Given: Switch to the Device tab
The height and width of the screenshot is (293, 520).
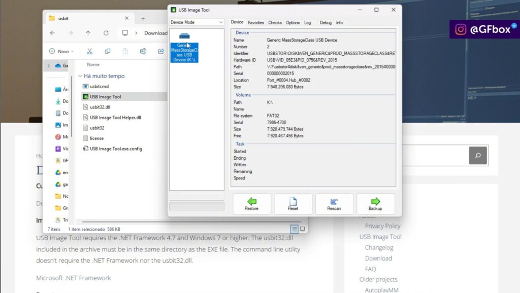Looking at the screenshot, I should coord(237,22).
